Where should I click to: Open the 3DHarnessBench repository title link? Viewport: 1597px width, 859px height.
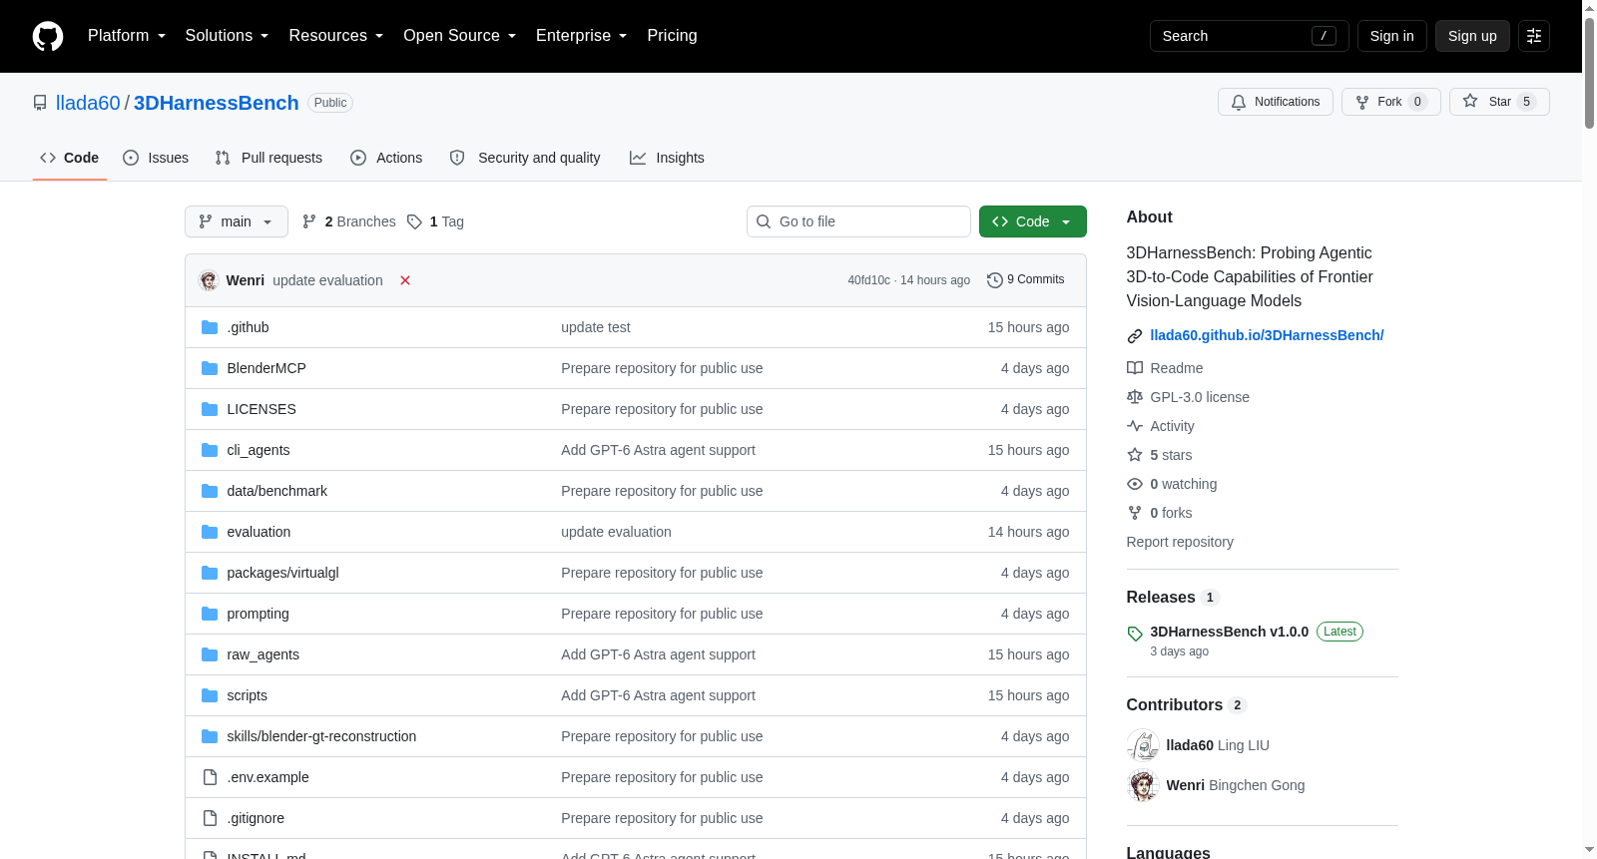[217, 103]
